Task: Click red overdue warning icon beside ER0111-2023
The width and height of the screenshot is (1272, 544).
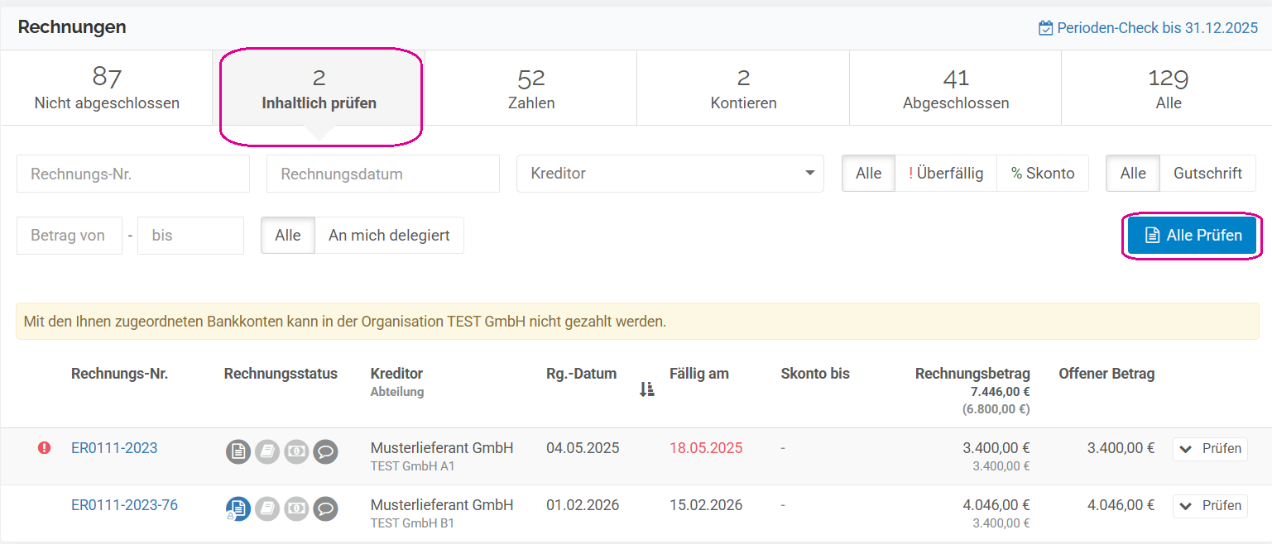Action: (x=45, y=448)
